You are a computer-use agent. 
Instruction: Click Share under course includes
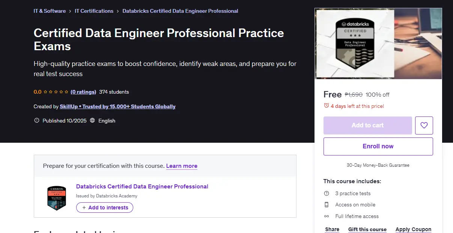[332, 229]
